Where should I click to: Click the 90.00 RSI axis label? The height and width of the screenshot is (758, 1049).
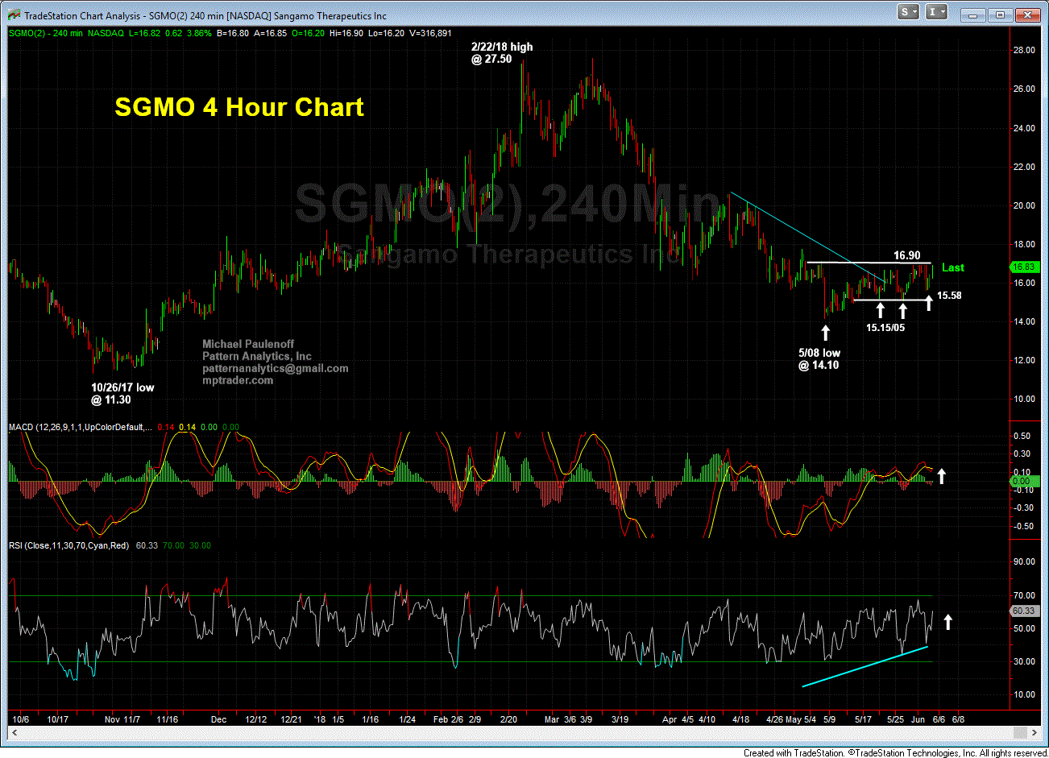pos(1024,562)
